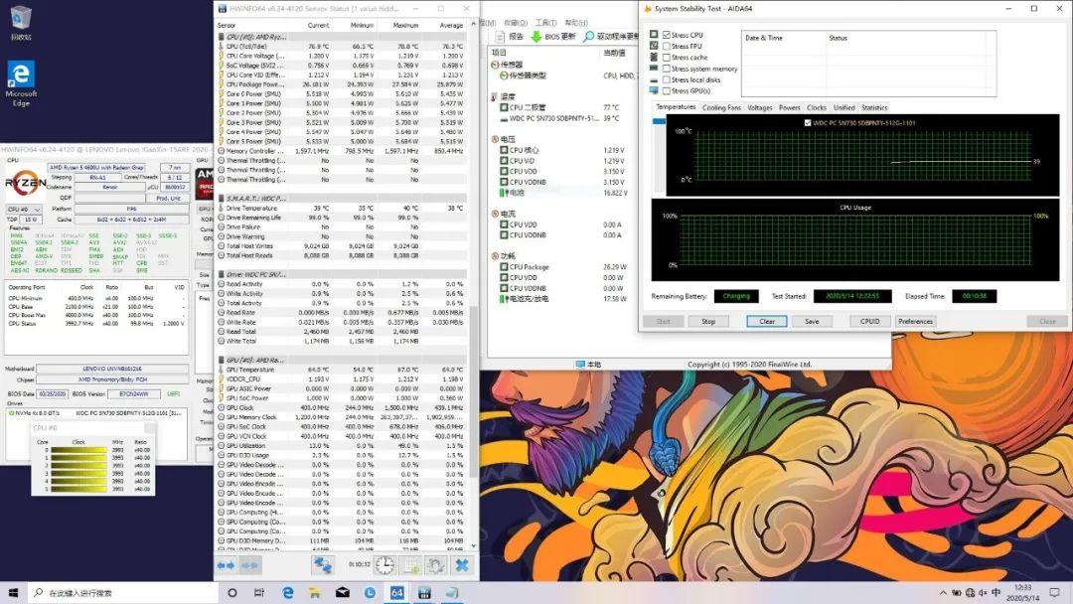Click the logging sheet icon in HWiNFO
Screen dimensions: 1073x604
coord(411,565)
